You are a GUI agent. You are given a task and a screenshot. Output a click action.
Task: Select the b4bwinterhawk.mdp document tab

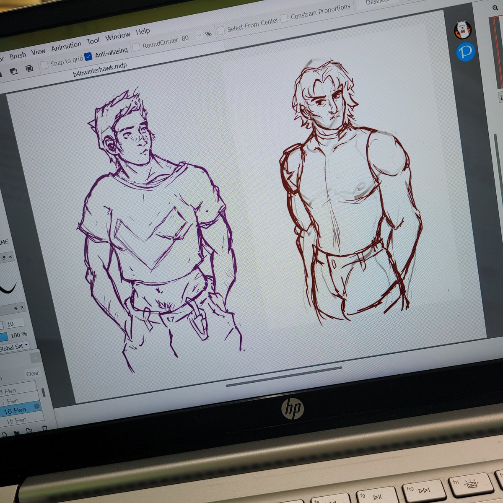[x=100, y=69]
